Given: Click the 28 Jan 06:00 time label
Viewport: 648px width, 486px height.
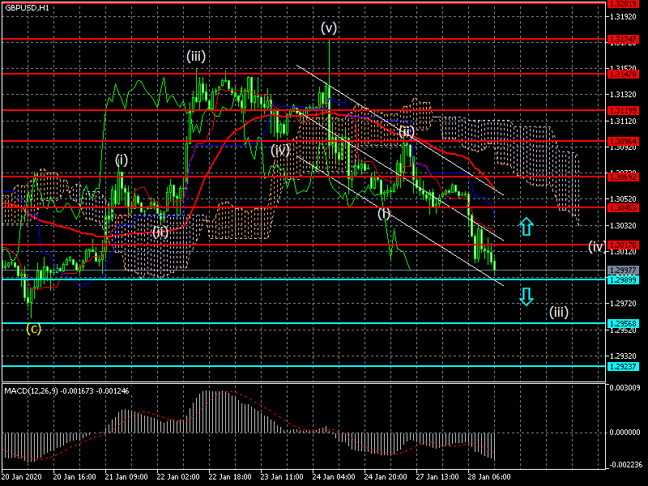Looking at the screenshot, I should 489,476.
